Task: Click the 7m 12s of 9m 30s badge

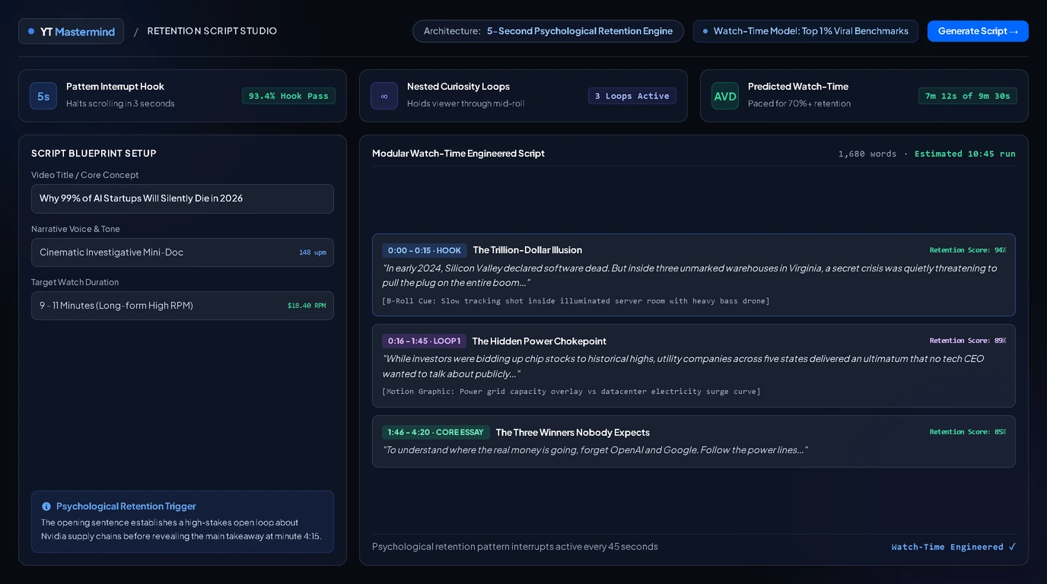Action: (968, 96)
